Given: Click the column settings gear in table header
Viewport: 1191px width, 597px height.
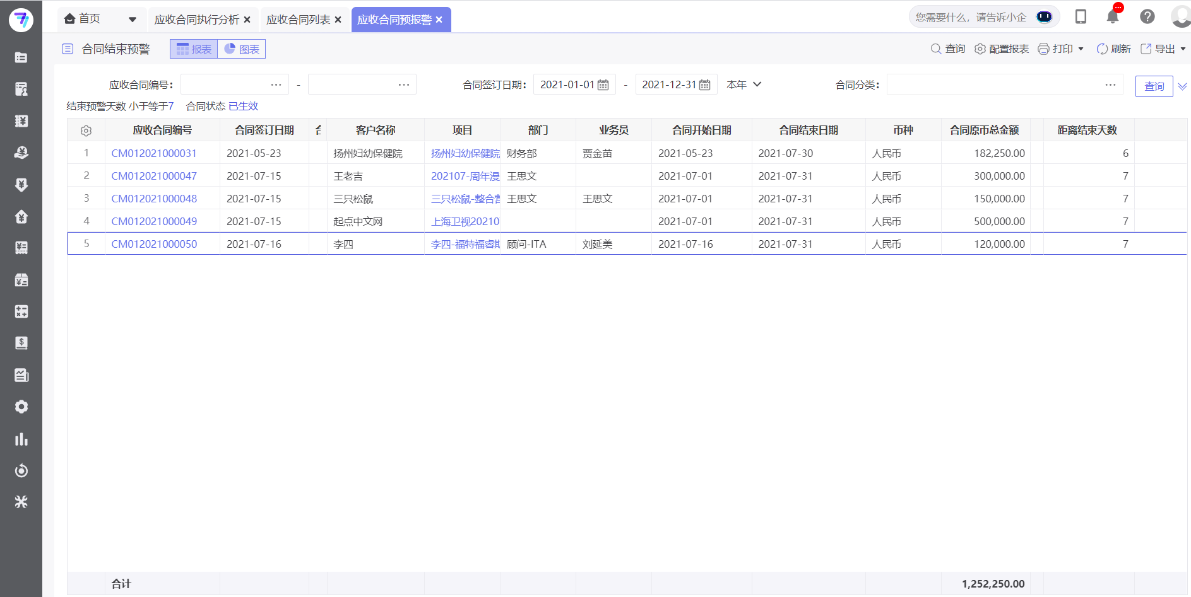Looking at the screenshot, I should (x=86, y=130).
